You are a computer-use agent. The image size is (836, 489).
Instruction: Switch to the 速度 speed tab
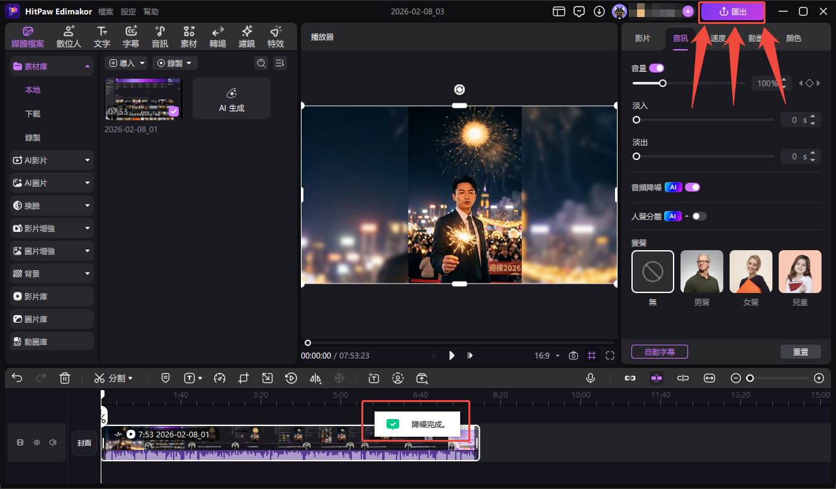(718, 38)
